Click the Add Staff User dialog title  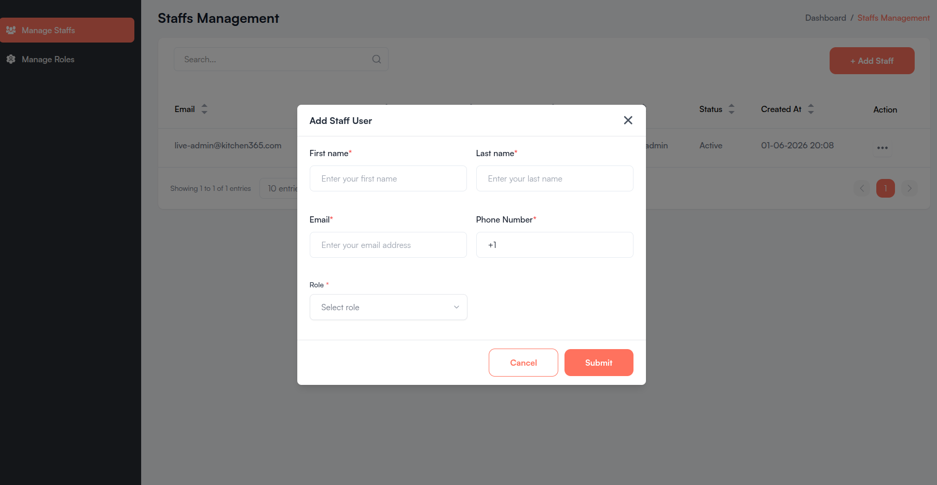click(x=341, y=121)
